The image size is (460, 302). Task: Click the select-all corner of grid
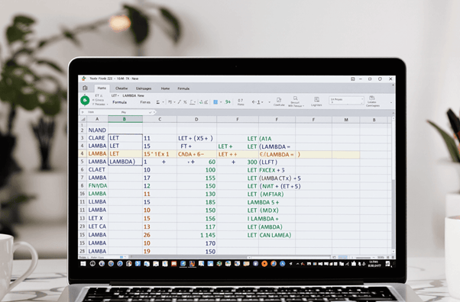[83, 119]
